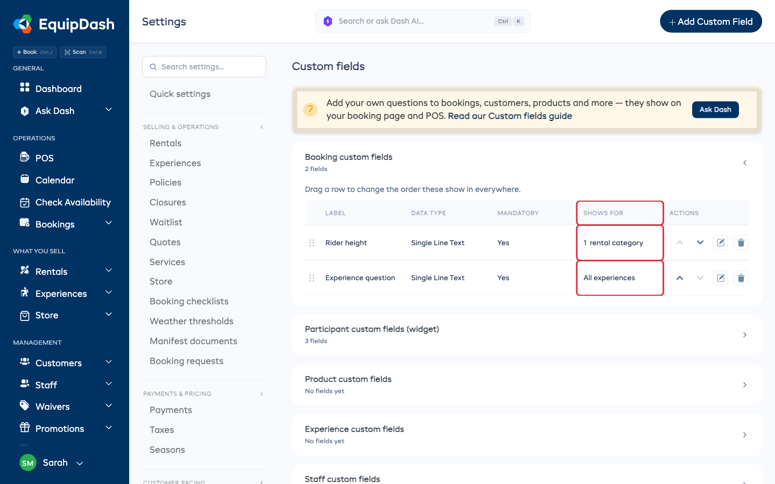Grab the Experience question drag handle
775x484 pixels.
tap(312, 278)
